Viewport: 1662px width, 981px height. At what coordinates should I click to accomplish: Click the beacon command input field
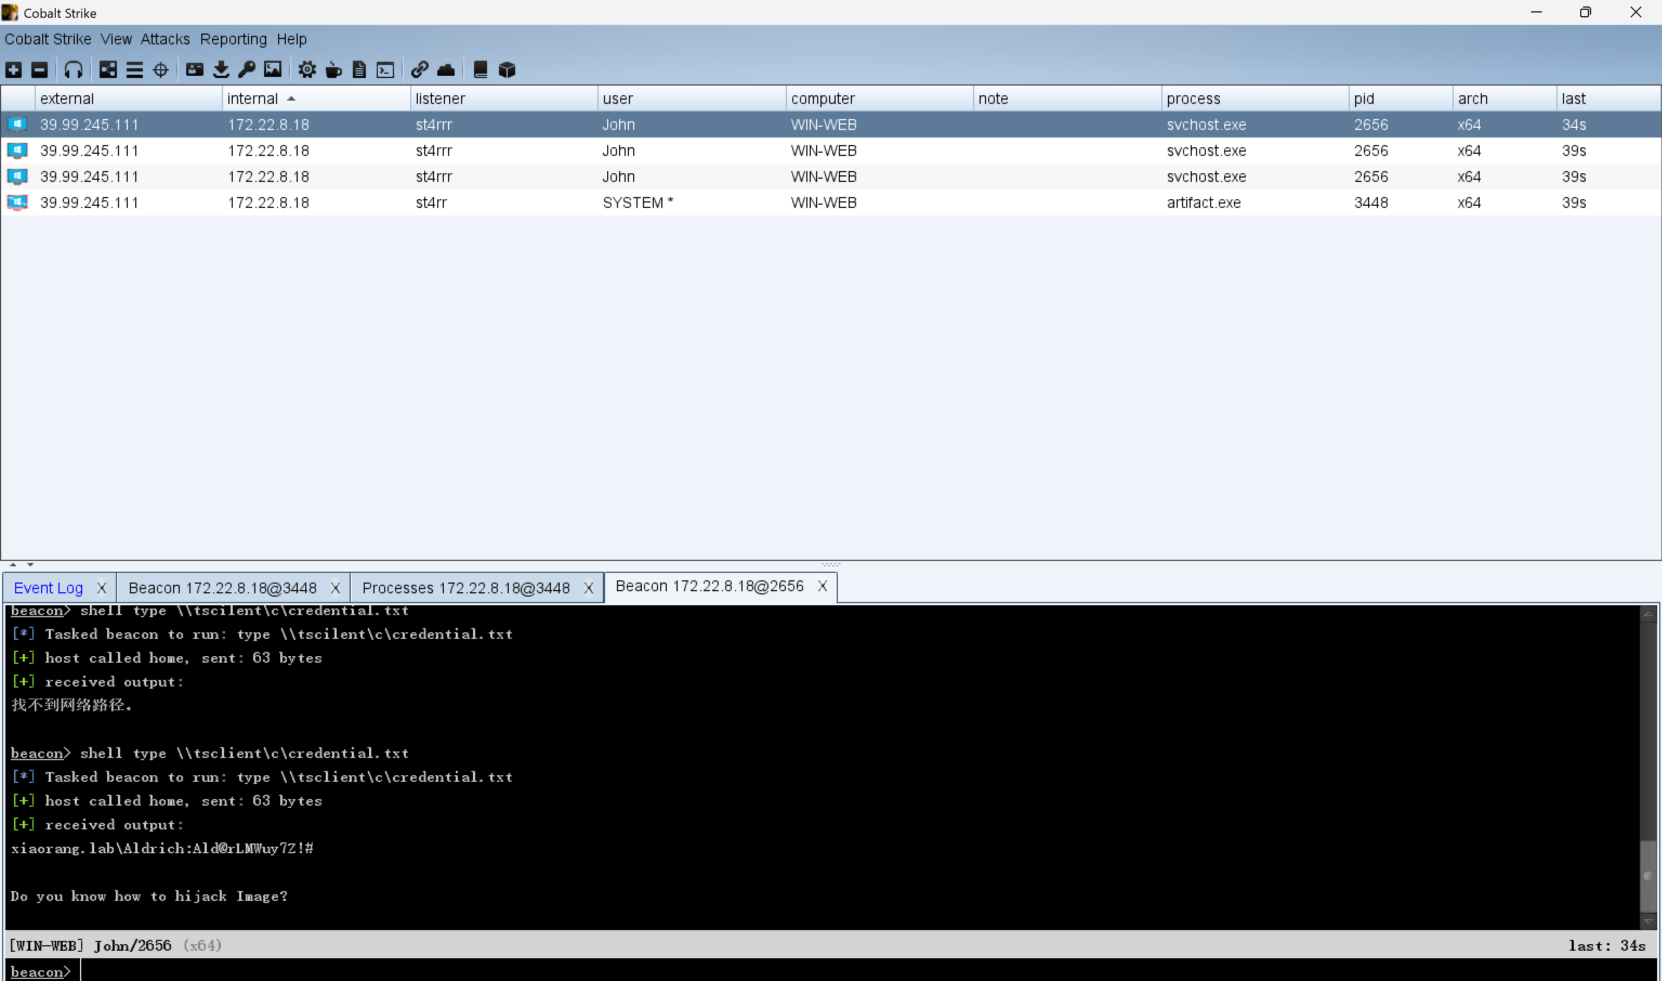[793, 971]
